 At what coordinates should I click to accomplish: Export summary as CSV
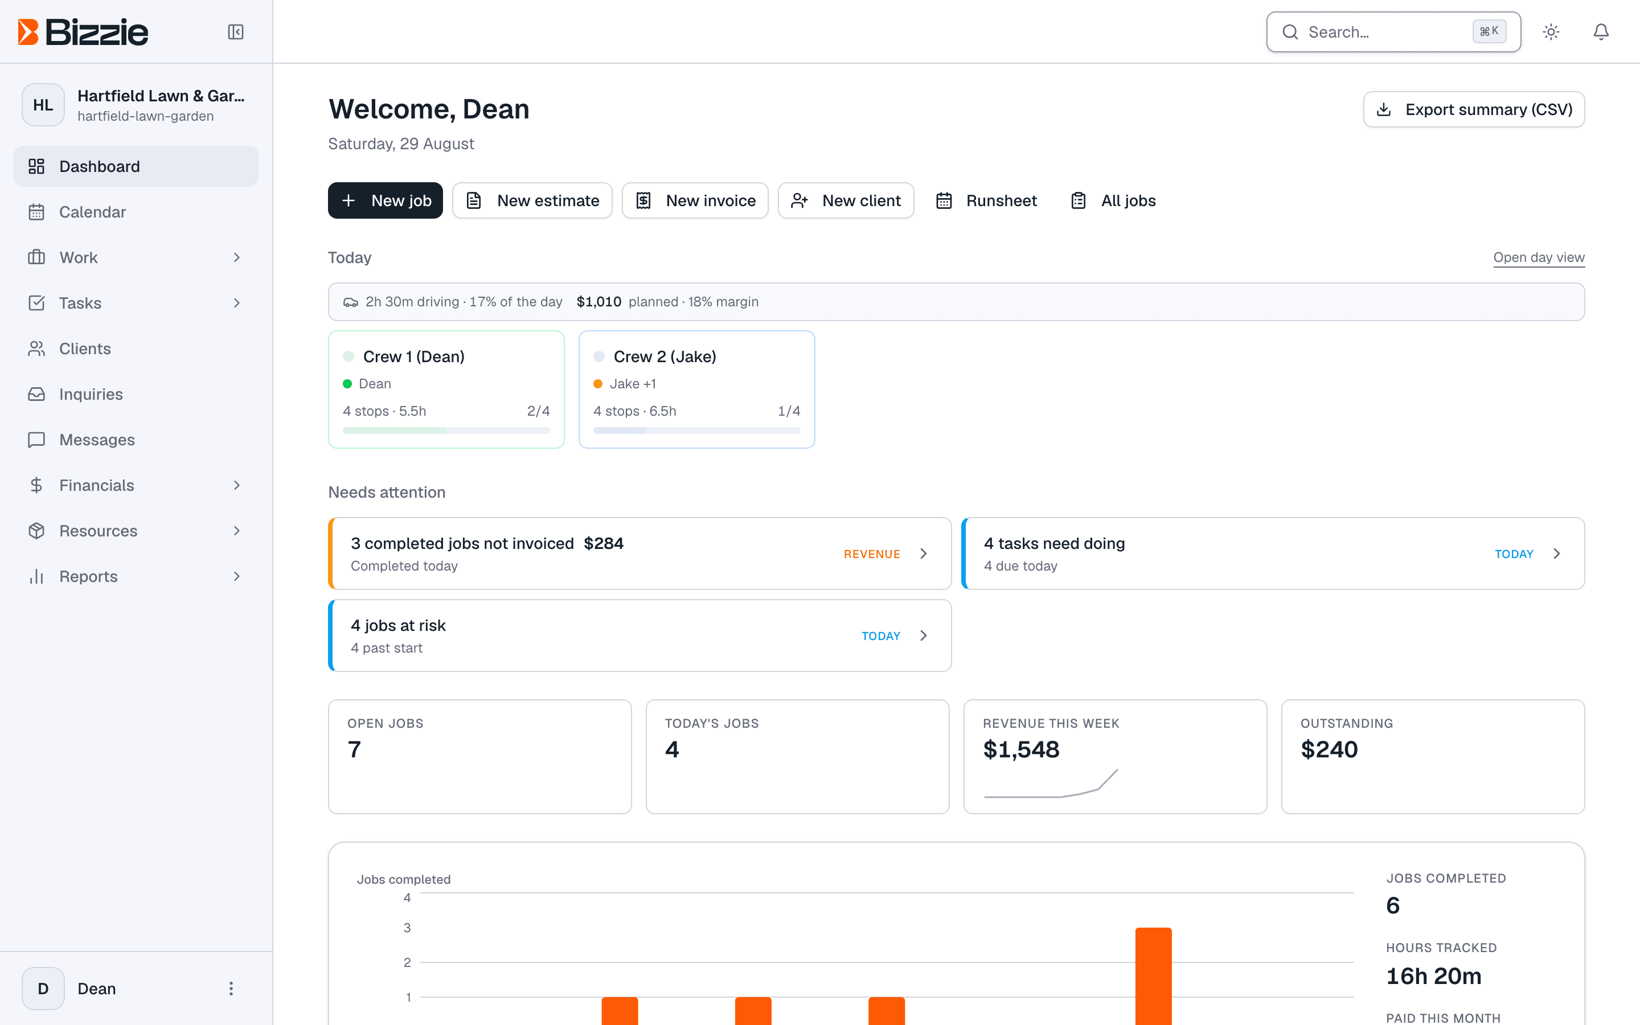pyautogui.click(x=1474, y=109)
